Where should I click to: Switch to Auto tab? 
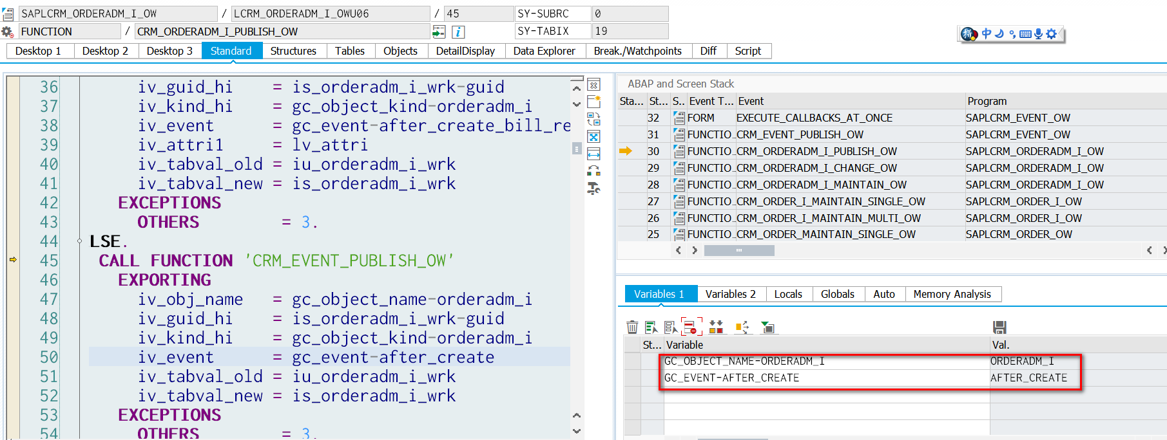pos(884,294)
